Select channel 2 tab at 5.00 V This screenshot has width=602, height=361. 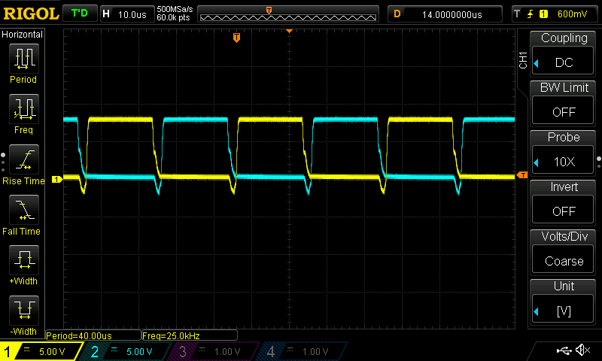(x=126, y=351)
